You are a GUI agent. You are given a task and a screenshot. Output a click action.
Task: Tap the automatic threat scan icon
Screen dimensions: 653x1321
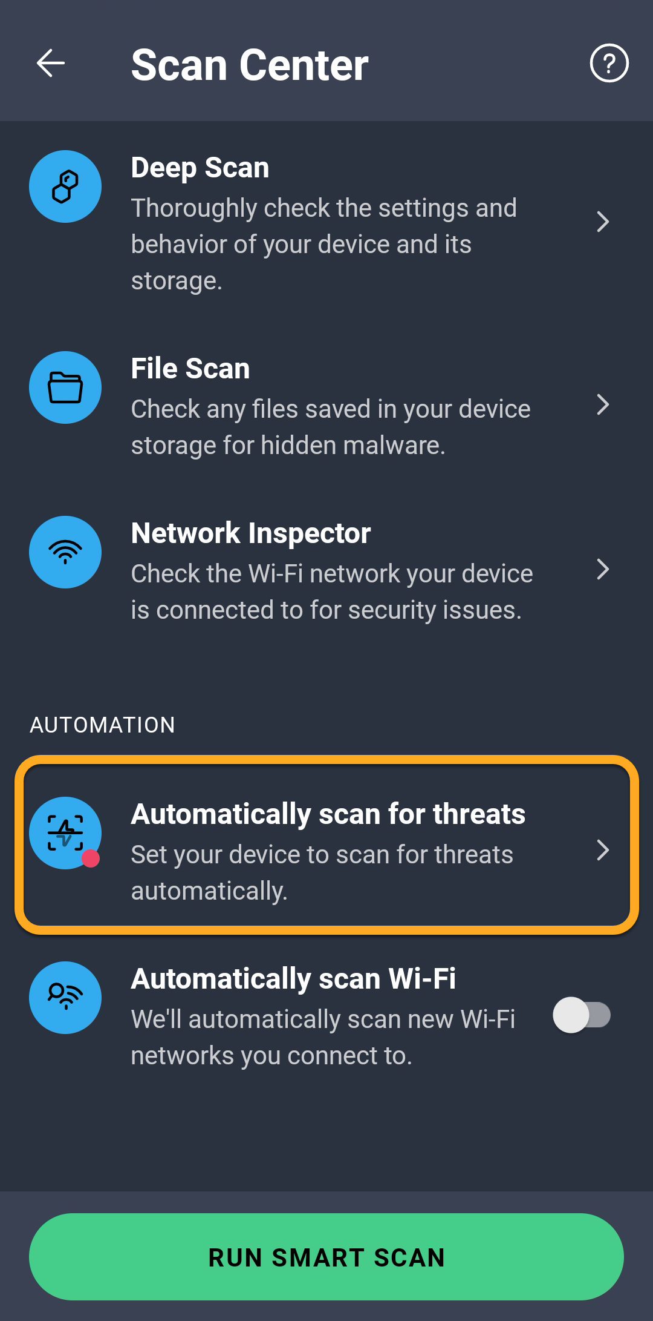click(64, 832)
